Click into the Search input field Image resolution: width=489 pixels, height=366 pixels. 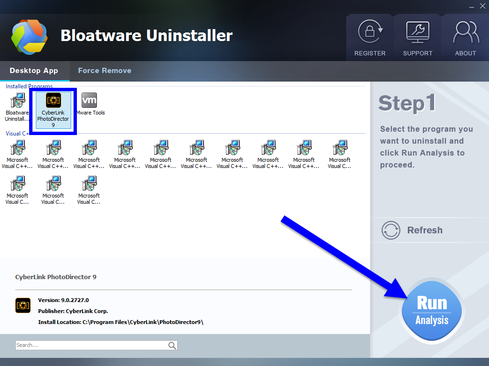pos(91,345)
